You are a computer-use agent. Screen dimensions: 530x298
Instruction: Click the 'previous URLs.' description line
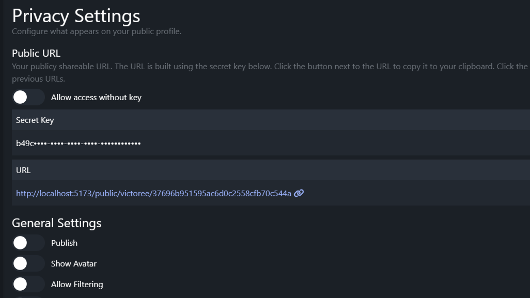point(38,79)
